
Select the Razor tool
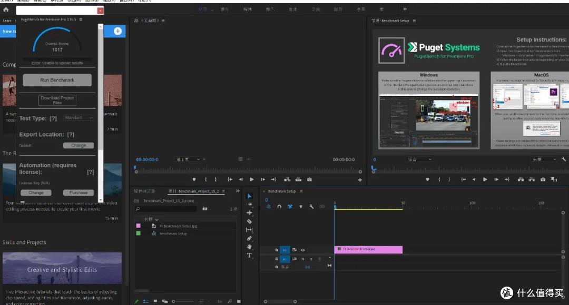[249, 221]
